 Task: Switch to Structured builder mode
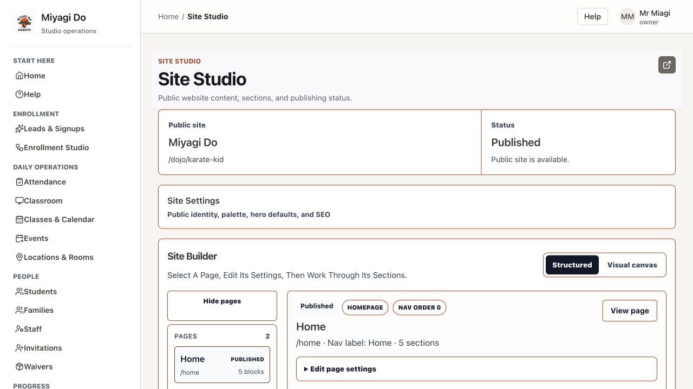coord(572,265)
